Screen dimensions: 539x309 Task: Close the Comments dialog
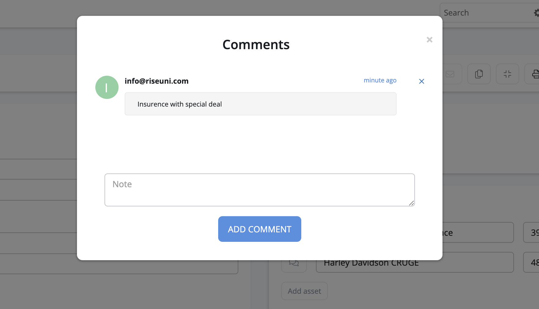429,40
